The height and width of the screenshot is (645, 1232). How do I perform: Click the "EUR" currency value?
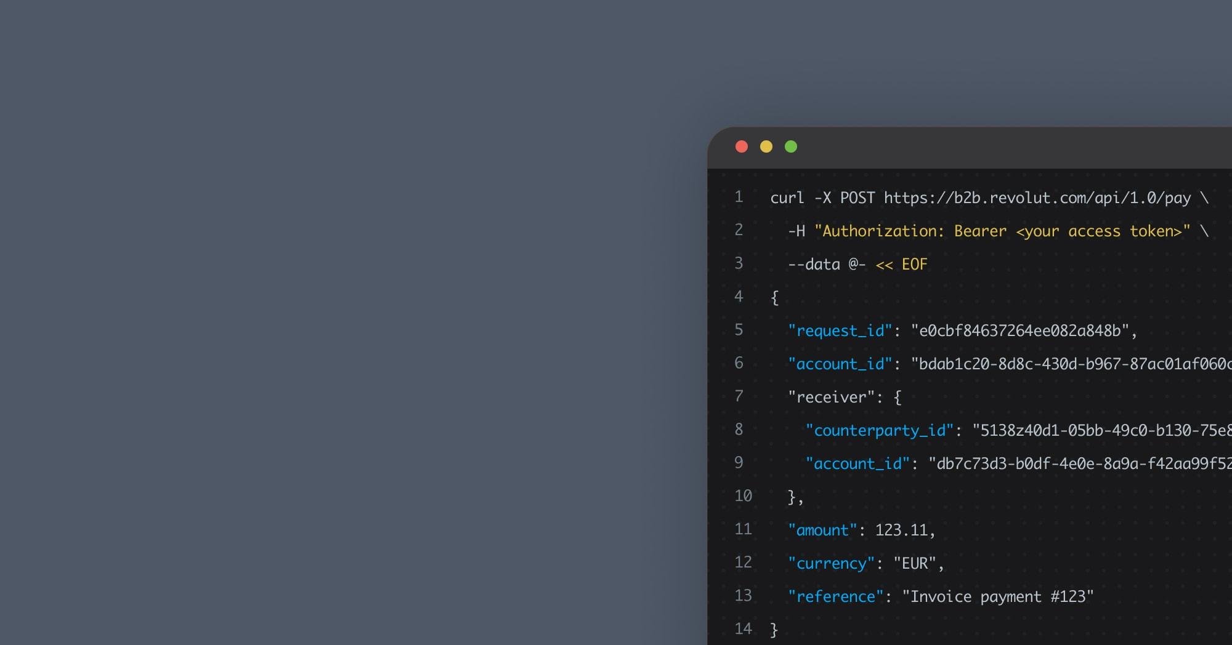click(914, 564)
